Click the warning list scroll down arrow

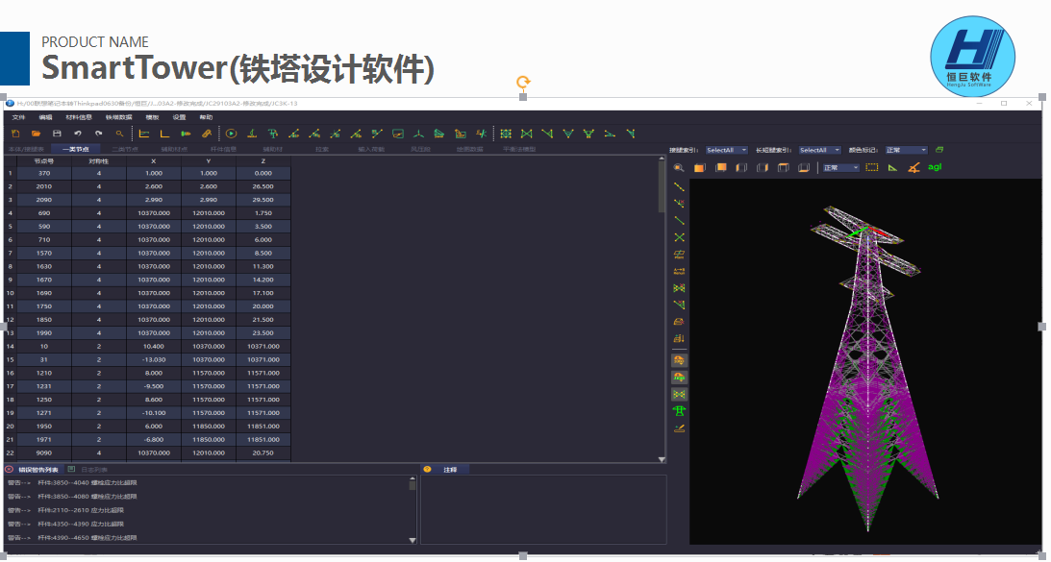[413, 540]
